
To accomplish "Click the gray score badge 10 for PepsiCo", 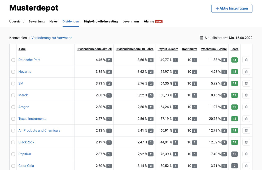I will (234, 154).
